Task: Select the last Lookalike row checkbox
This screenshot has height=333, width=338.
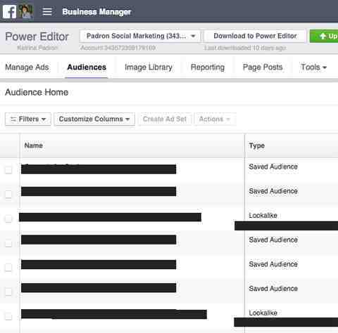Action: coord(8,316)
